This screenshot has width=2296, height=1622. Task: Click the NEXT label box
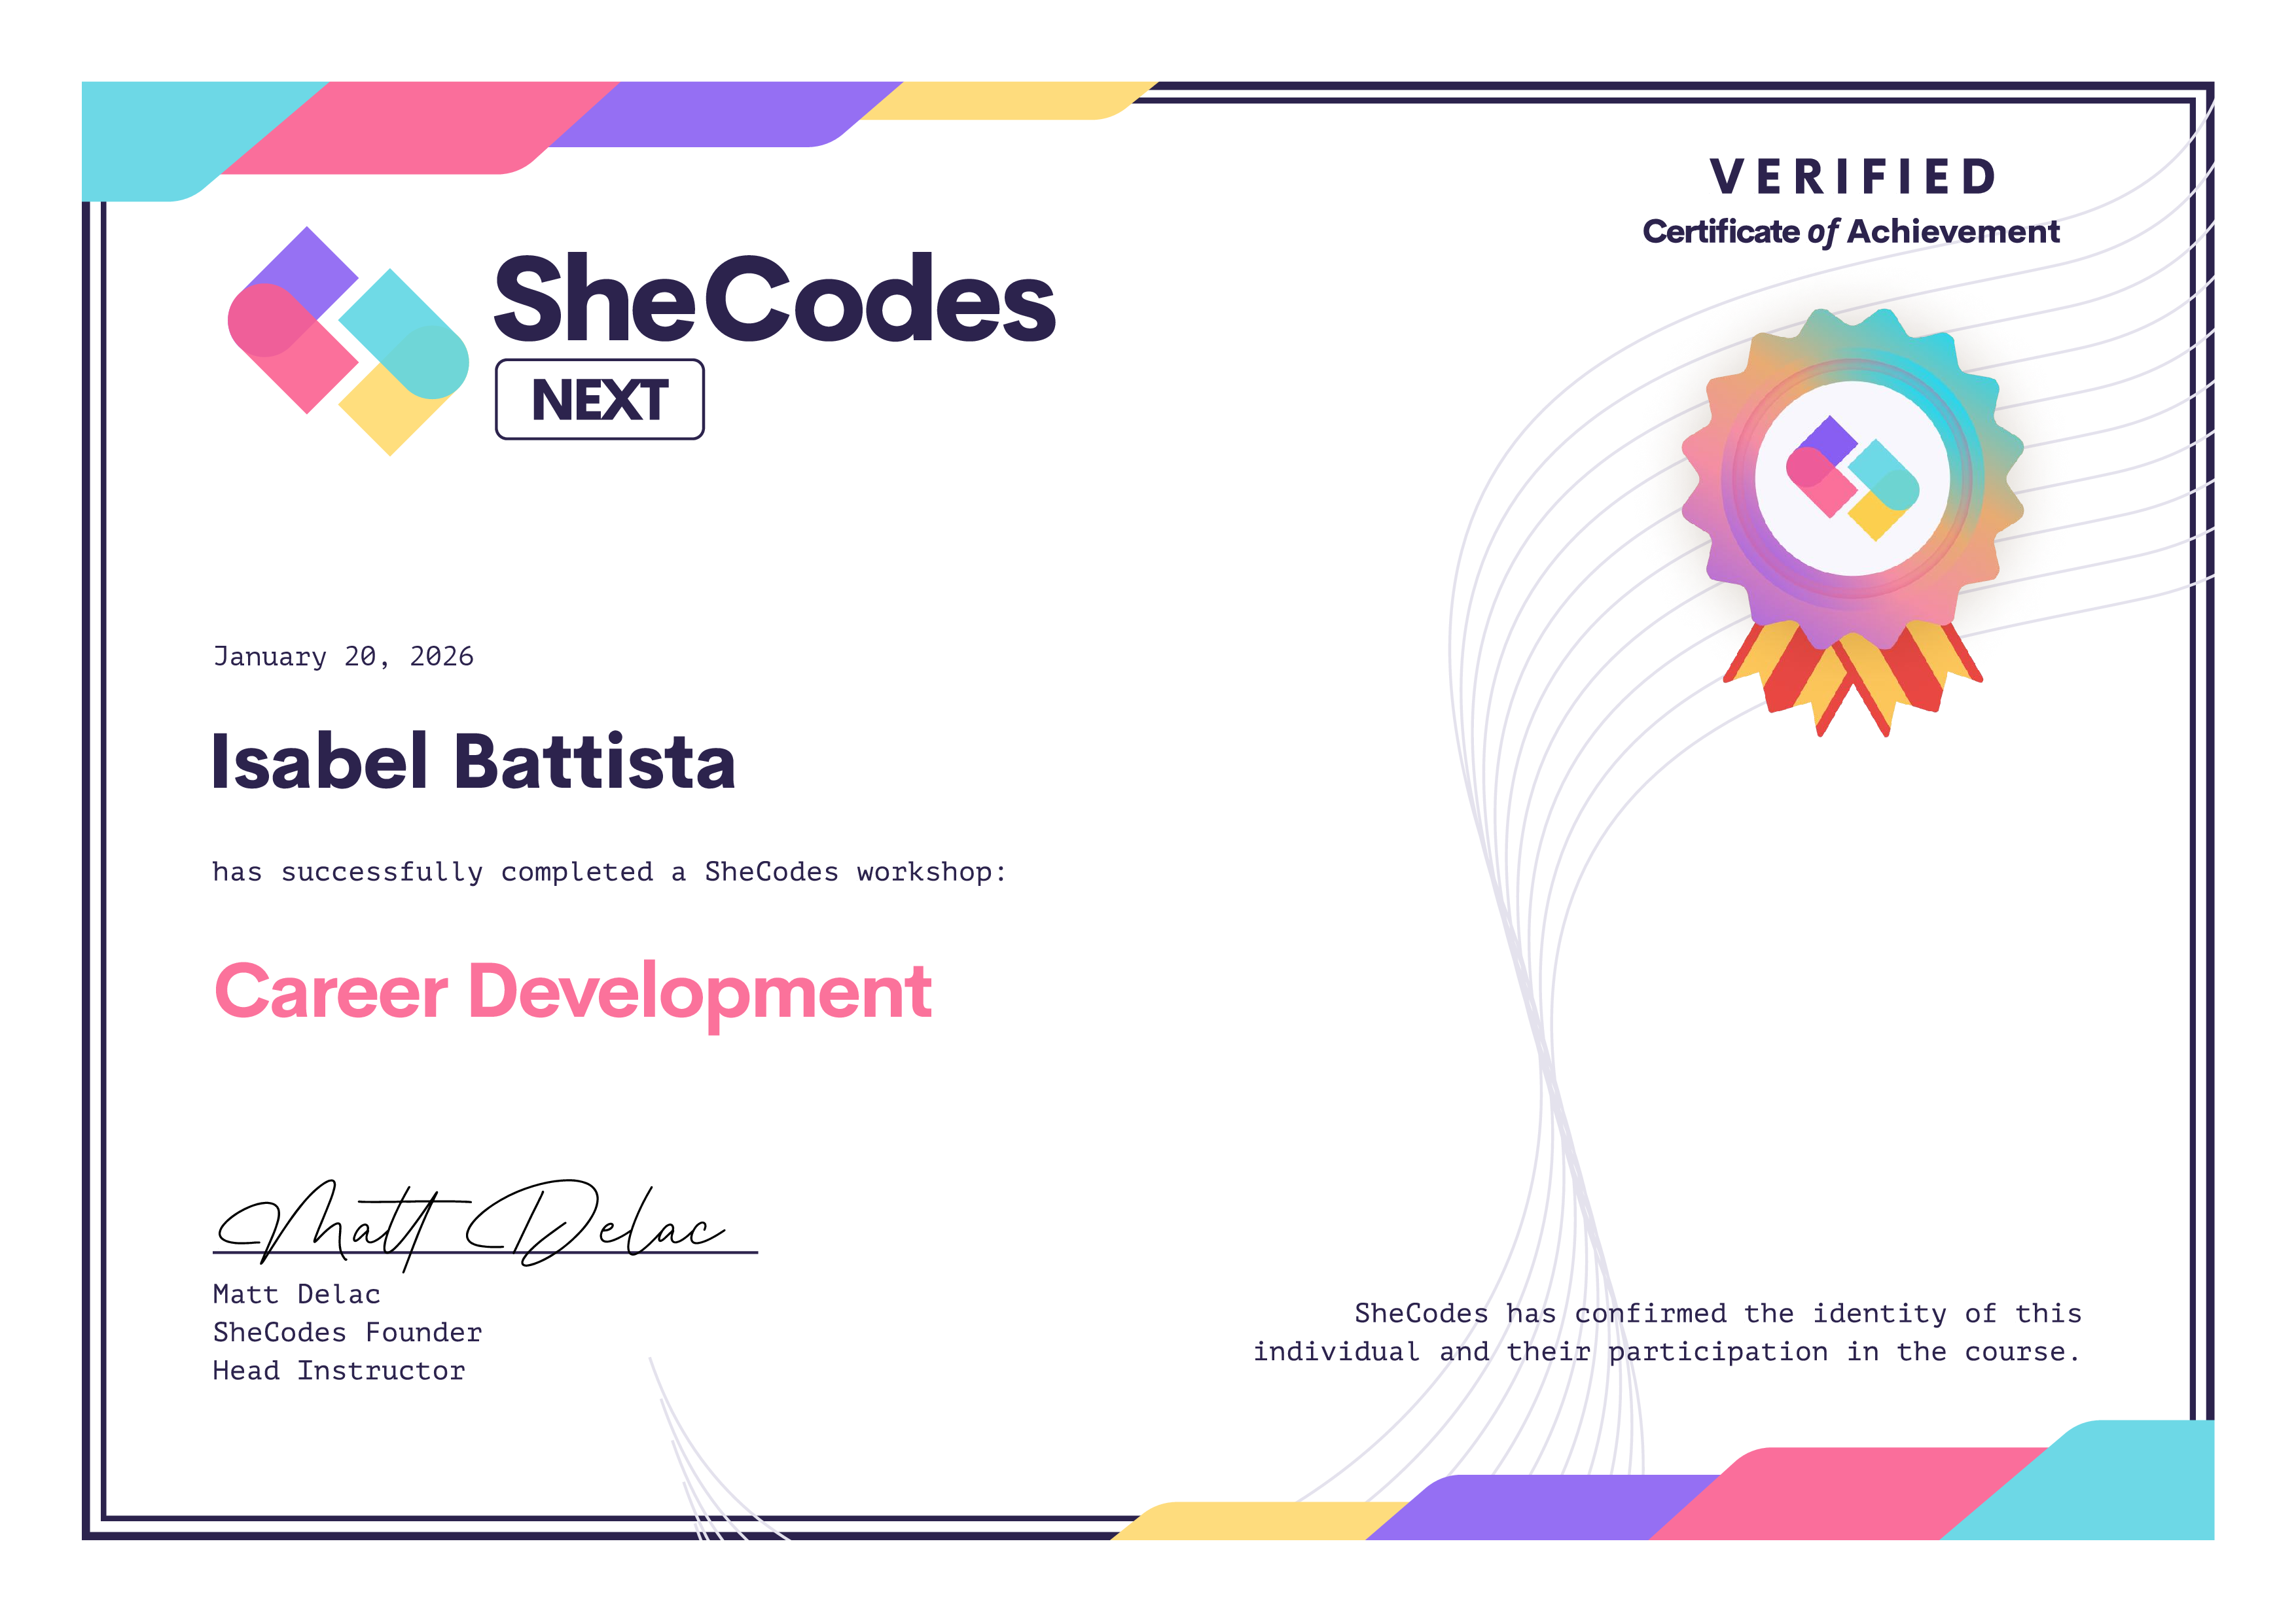click(x=599, y=400)
